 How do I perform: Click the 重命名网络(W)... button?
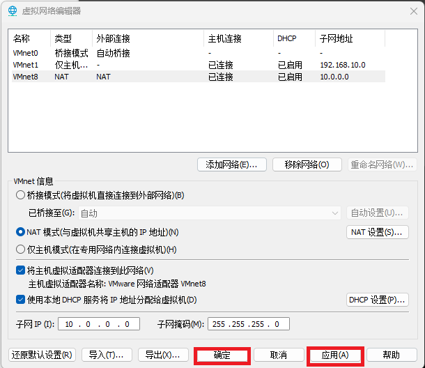click(382, 164)
